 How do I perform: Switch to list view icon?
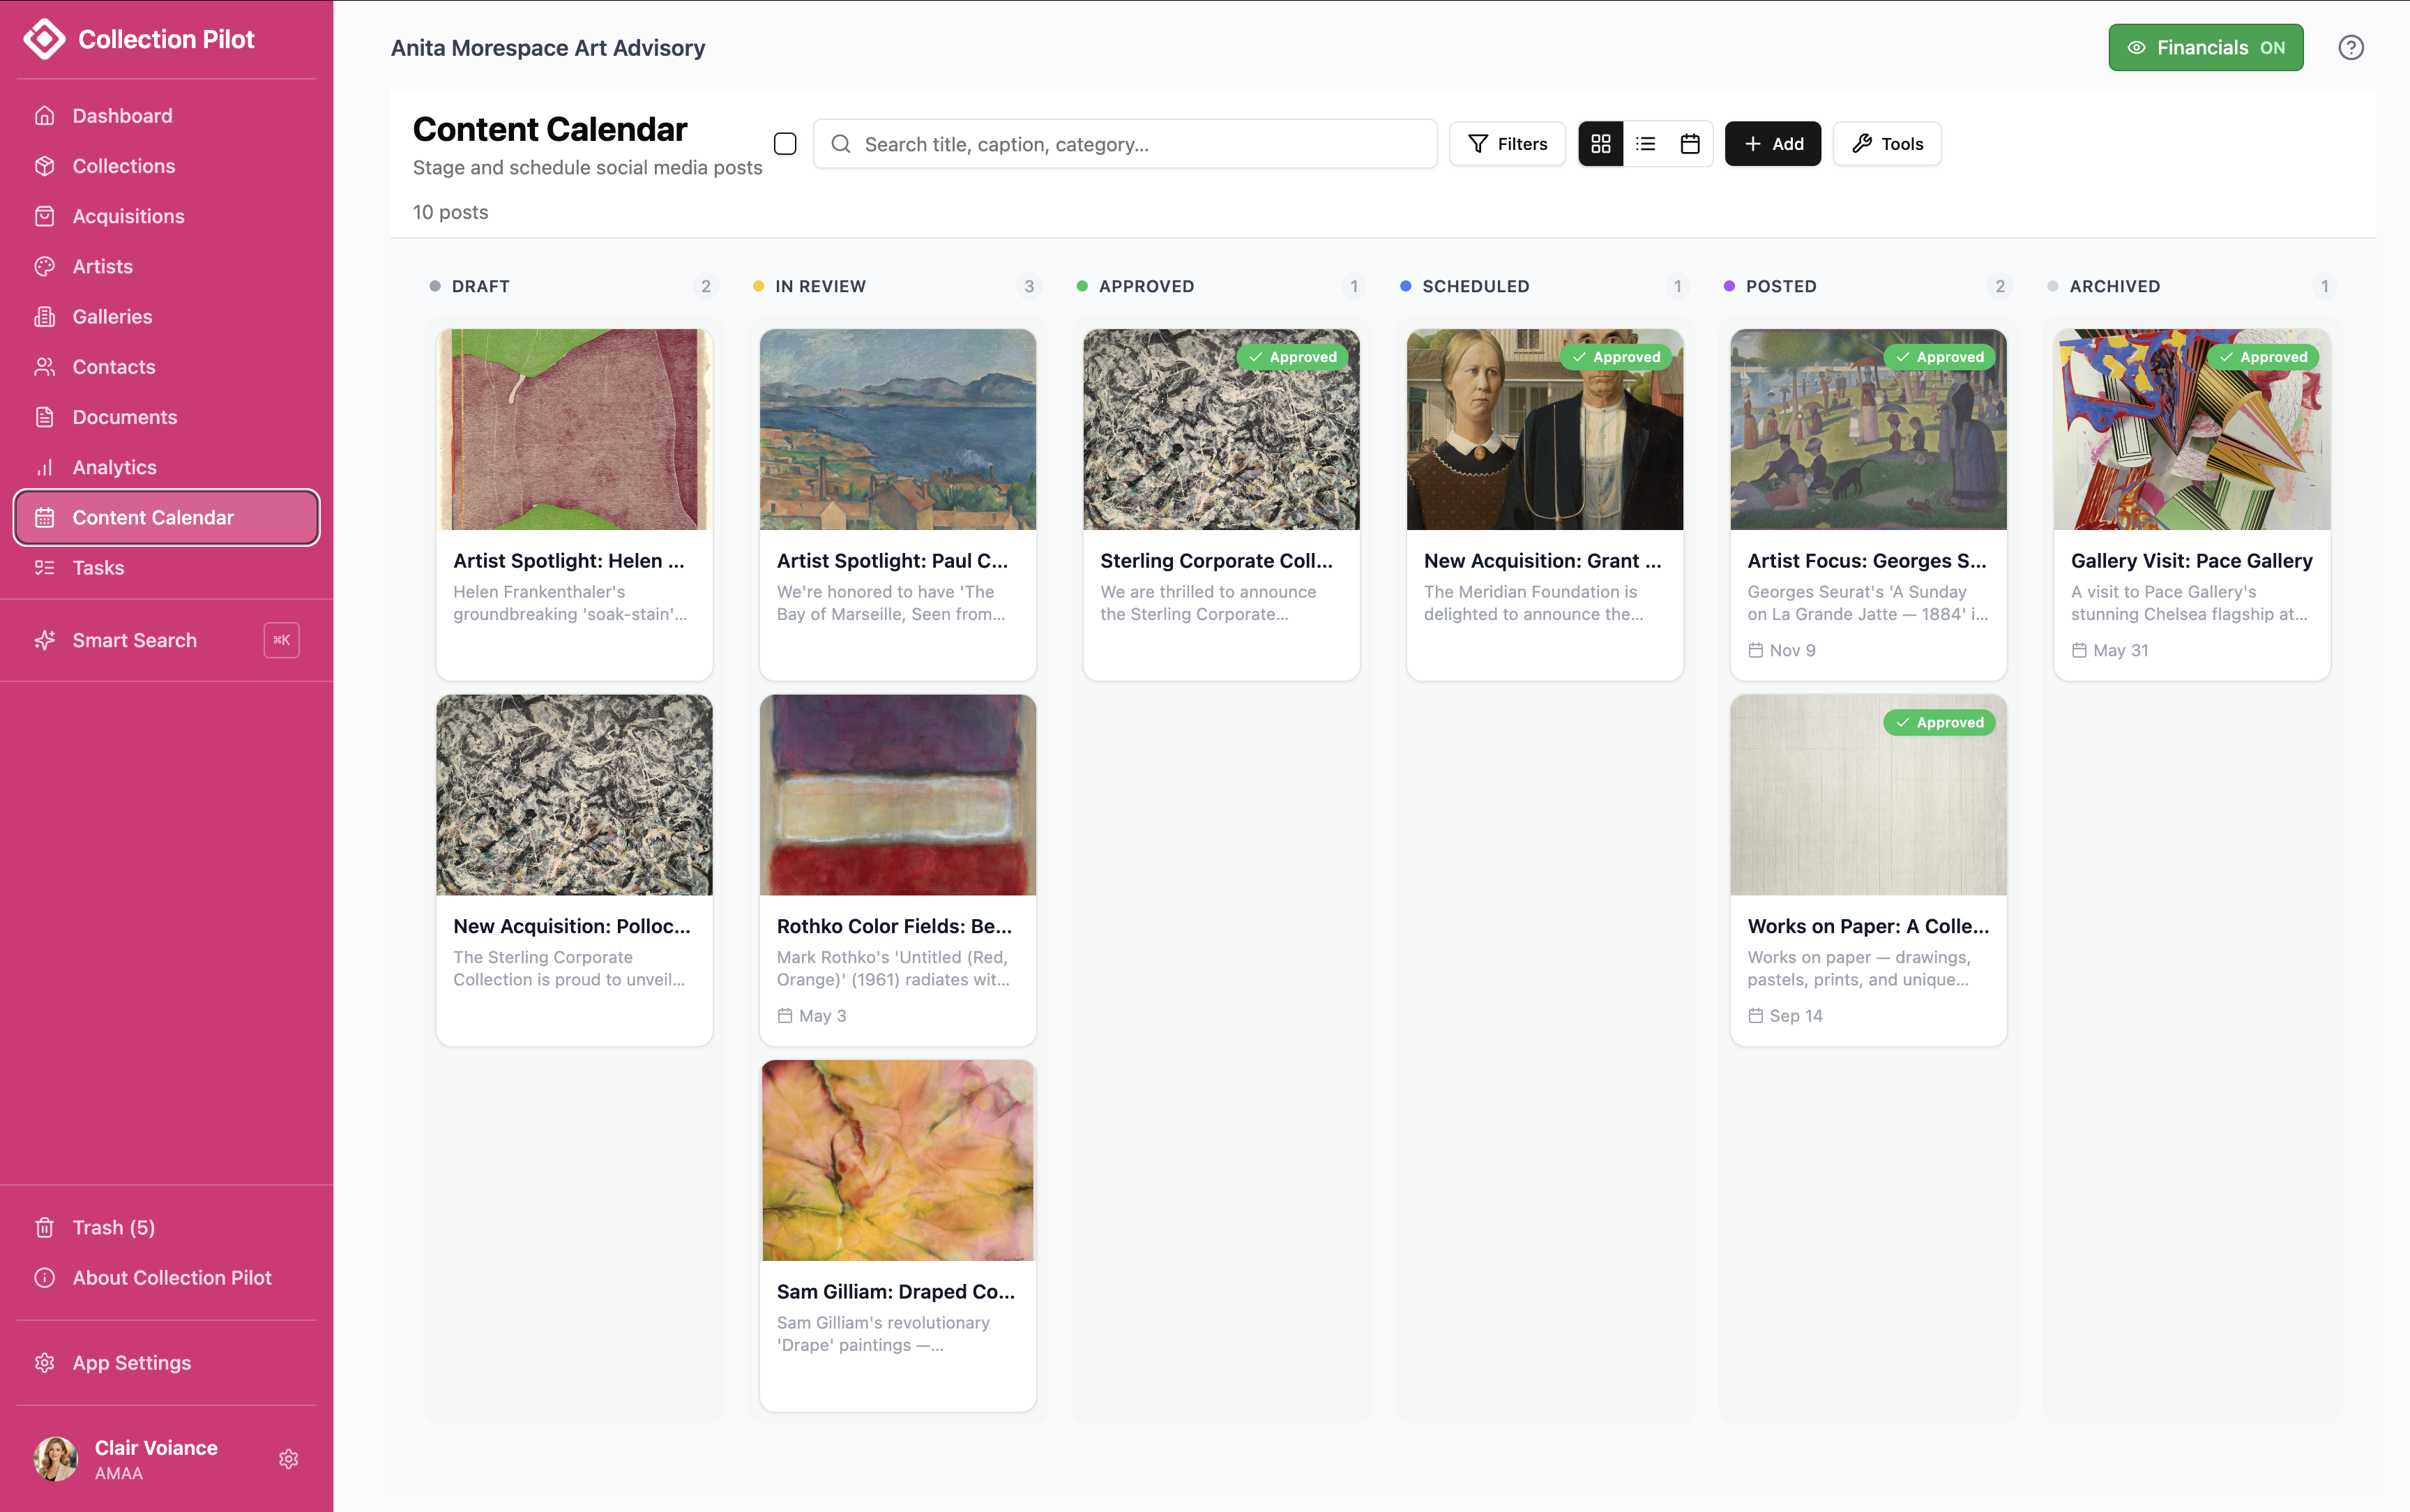(x=1645, y=144)
